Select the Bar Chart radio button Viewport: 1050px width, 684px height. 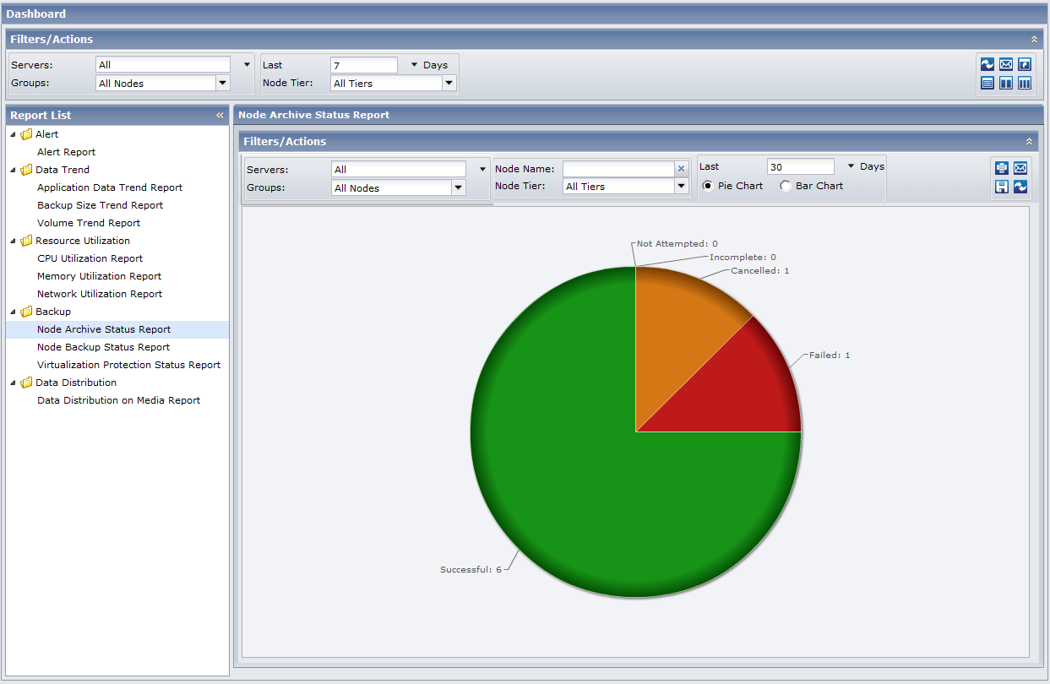click(786, 186)
